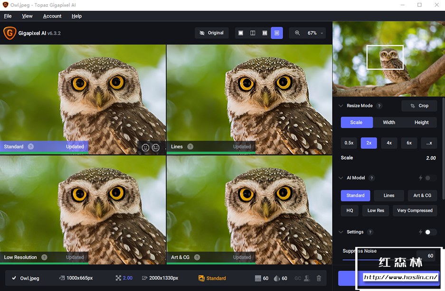Collapse the AI Model section
445x291 pixels.
click(341, 178)
